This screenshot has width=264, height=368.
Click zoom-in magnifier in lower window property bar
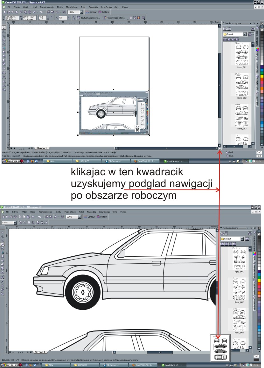[x=21, y=223]
